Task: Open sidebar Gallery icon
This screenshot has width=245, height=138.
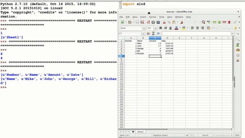Action: pyautogui.click(x=238, y=50)
